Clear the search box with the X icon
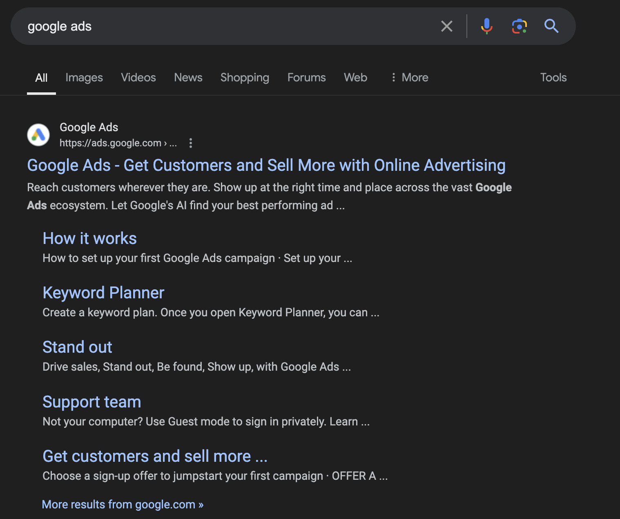 tap(447, 26)
